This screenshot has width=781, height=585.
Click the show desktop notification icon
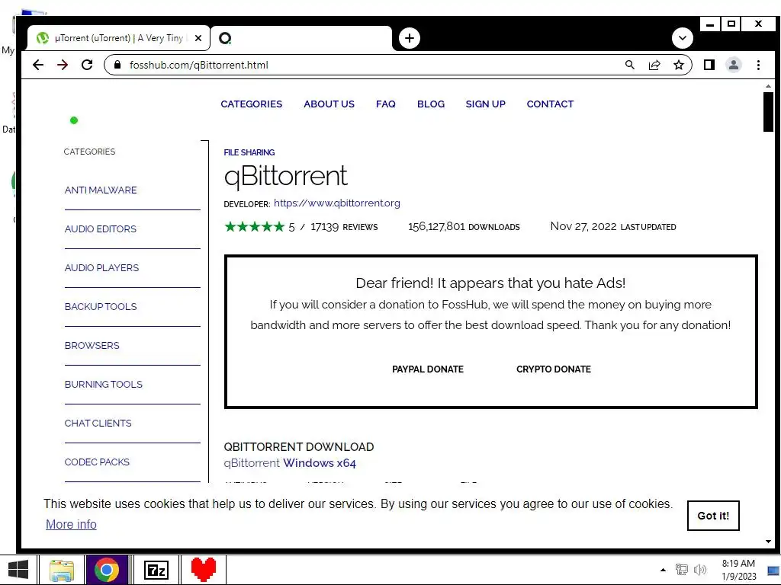coord(773,571)
